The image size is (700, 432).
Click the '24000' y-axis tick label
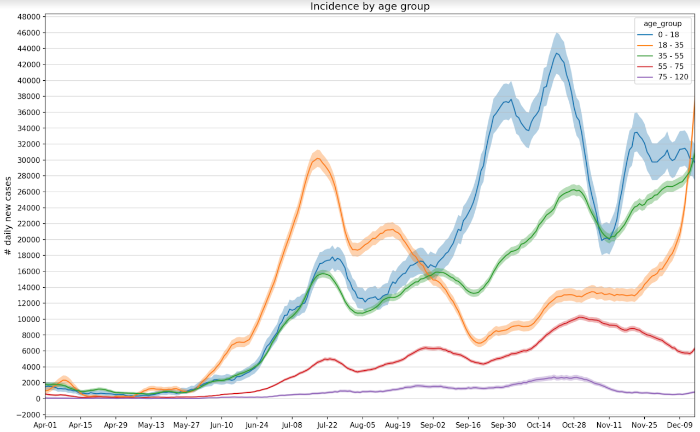click(x=29, y=208)
